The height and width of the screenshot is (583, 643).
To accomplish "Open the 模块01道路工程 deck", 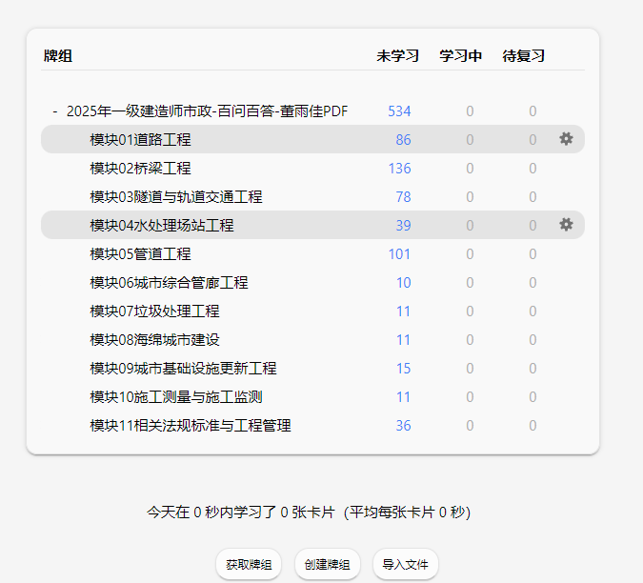I will (140, 140).
